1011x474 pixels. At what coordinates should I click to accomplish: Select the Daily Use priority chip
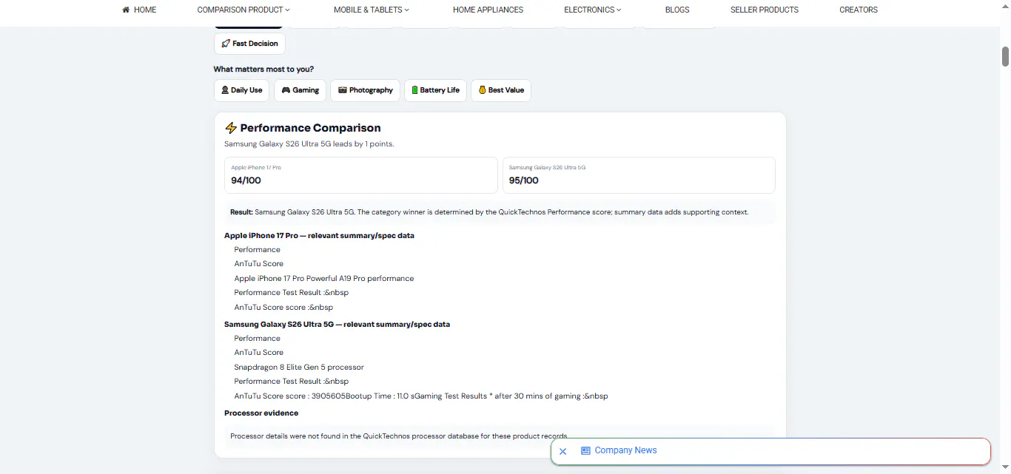click(241, 90)
